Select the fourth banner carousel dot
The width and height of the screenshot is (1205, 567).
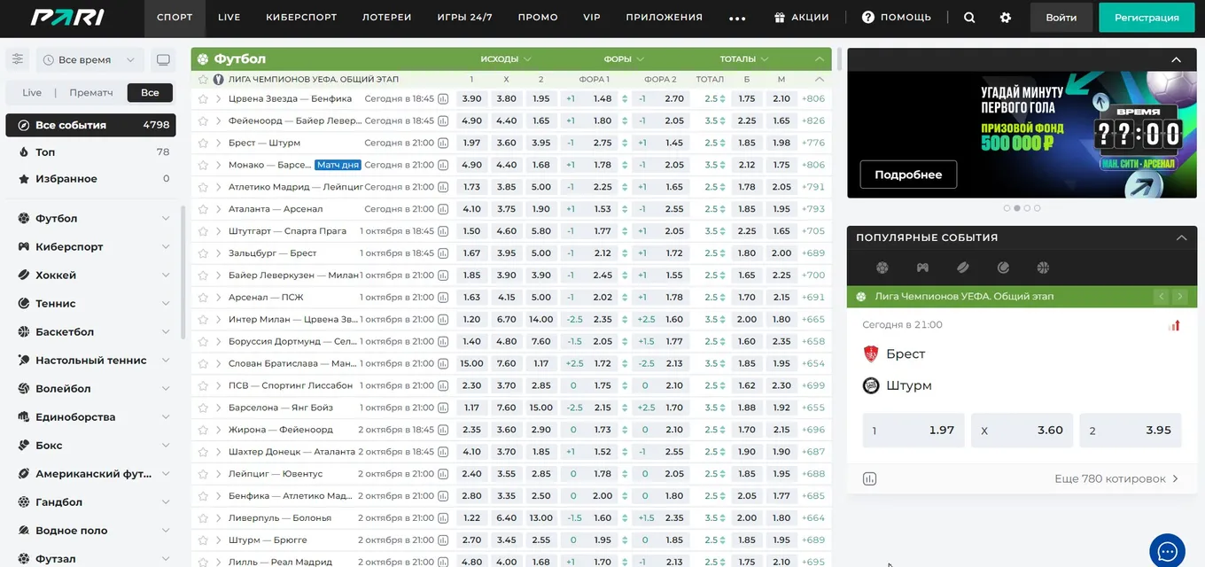click(1038, 208)
